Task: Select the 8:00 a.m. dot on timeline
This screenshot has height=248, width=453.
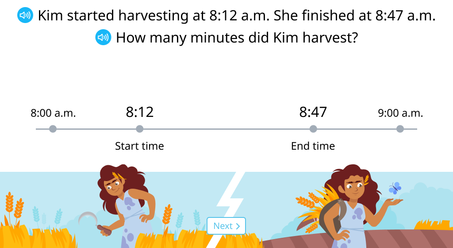Action: click(53, 129)
